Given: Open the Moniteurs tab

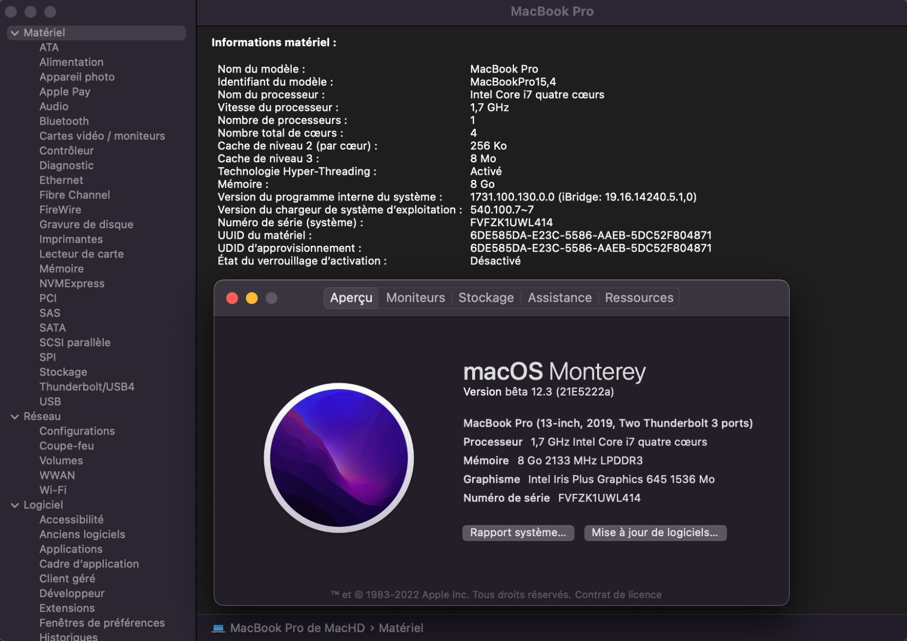Looking at the screenshot, I should tap(416, 298).
